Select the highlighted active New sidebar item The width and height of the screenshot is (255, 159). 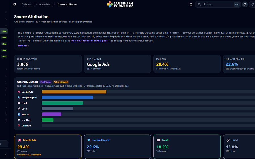(x=4, y=31)
